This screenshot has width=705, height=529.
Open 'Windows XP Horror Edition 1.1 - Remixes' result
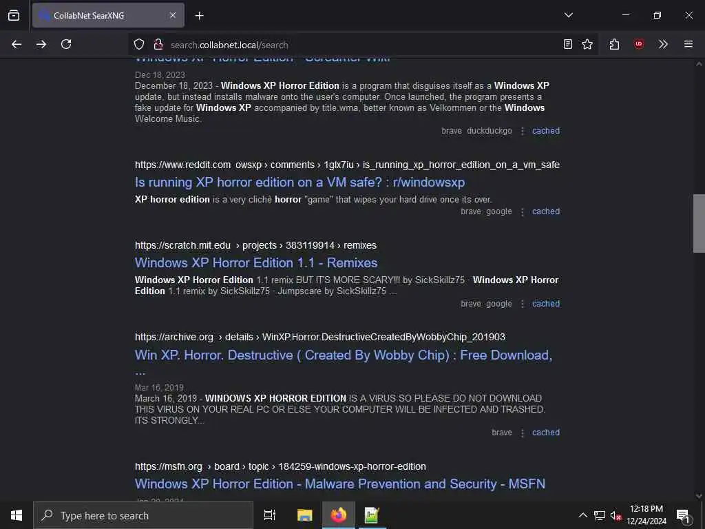pos(256,262)
